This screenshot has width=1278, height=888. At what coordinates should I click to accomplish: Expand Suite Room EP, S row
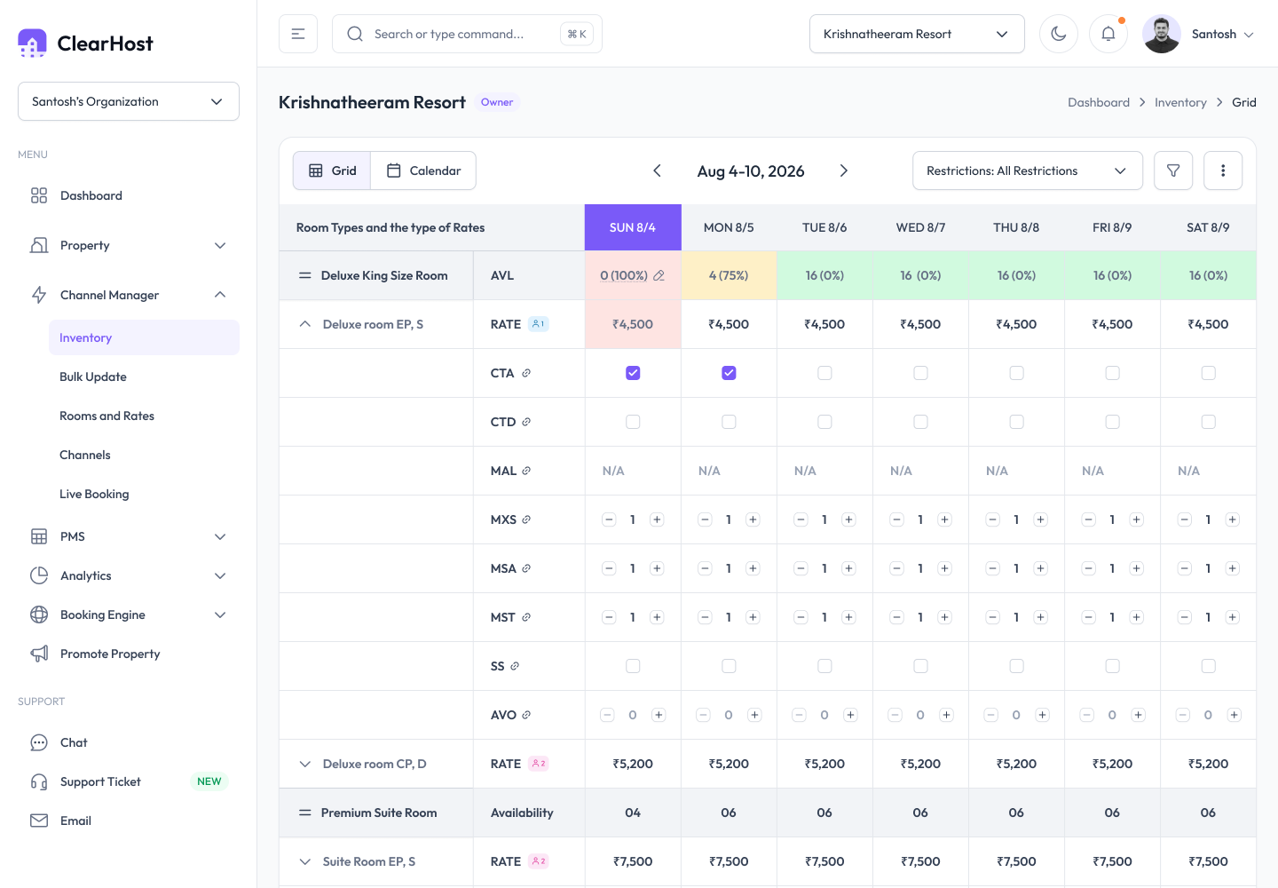point(304,861)
